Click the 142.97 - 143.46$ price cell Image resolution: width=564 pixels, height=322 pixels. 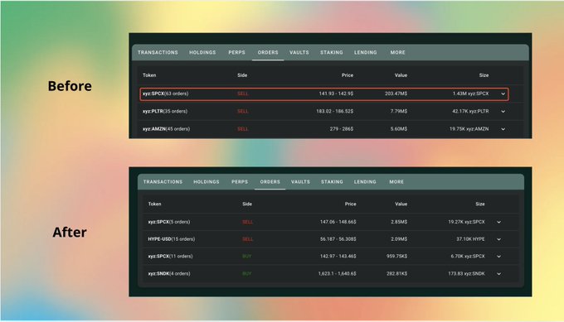coord(338,257)
